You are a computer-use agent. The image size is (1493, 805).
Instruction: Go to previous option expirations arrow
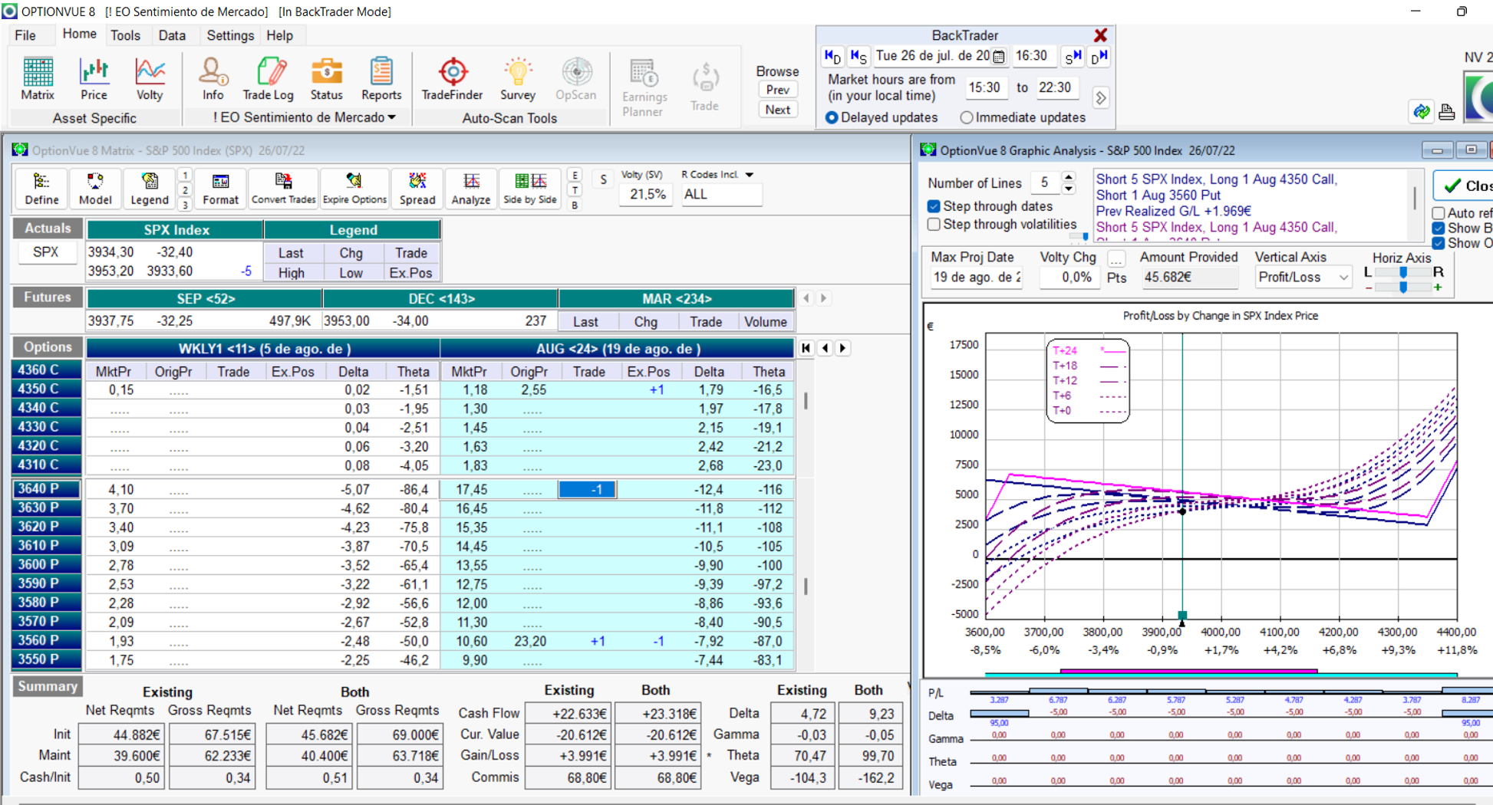pyautogui.click(x=826, y=348)
